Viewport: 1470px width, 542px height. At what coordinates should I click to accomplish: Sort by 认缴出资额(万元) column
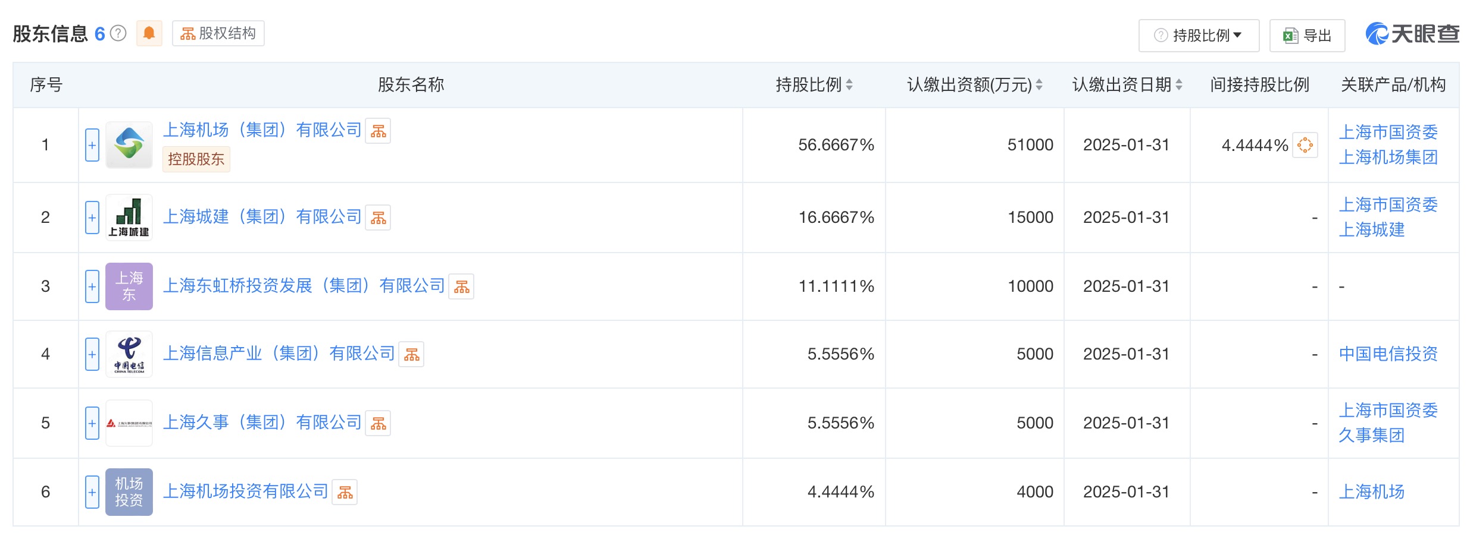(974, 85)
